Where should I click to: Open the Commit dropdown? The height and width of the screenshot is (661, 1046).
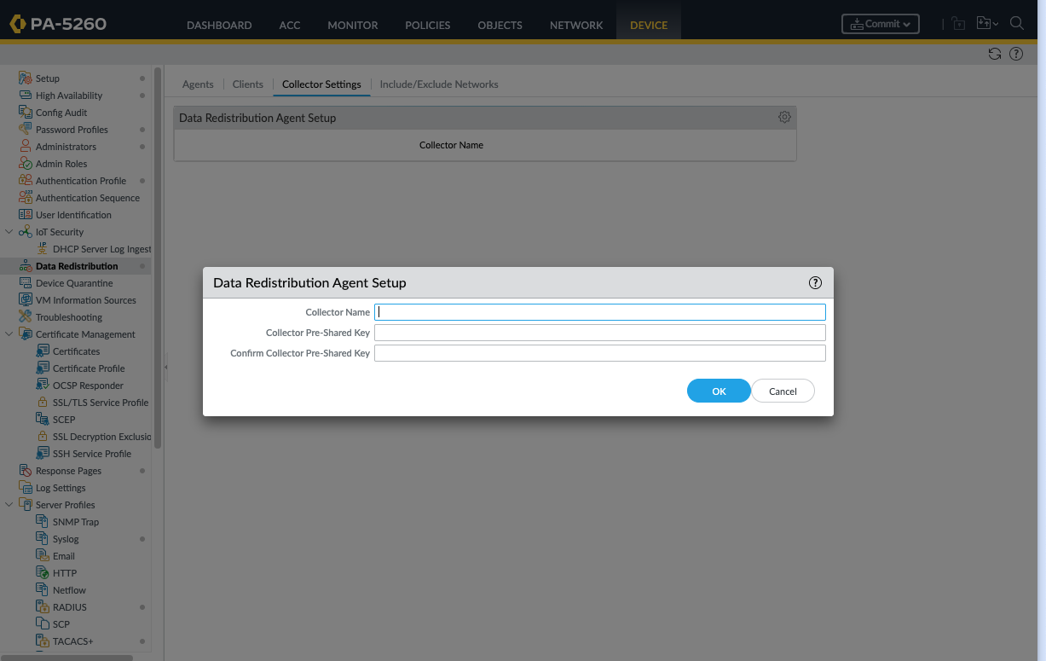pyautogui.click(x=881, y=24)
